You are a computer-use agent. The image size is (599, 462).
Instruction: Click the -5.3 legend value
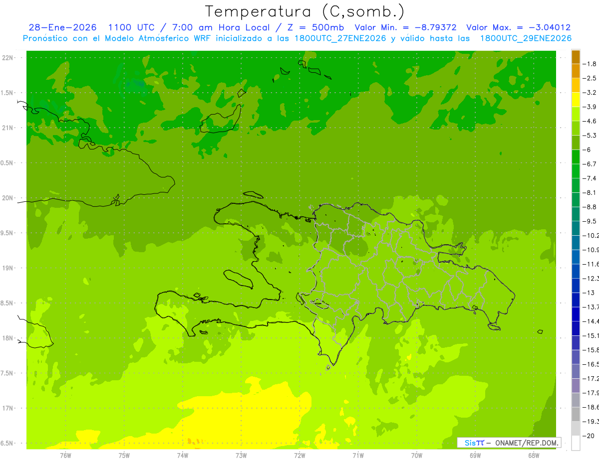pos(590,136)
